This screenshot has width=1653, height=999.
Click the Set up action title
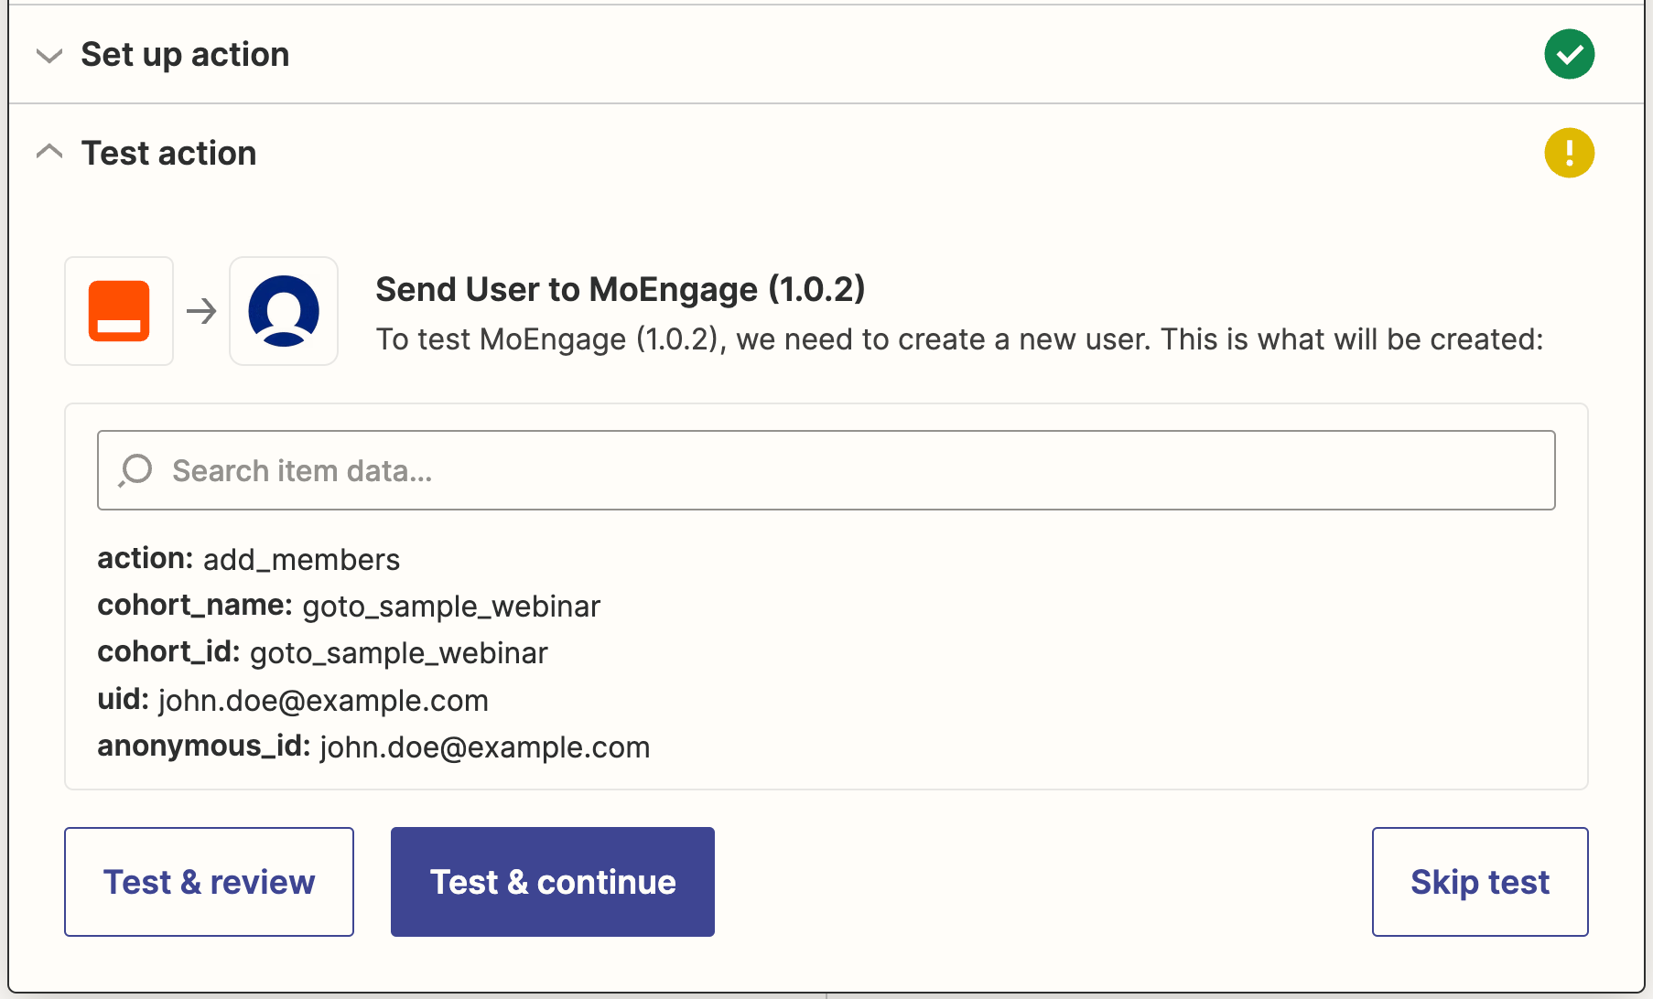[185, 55]
